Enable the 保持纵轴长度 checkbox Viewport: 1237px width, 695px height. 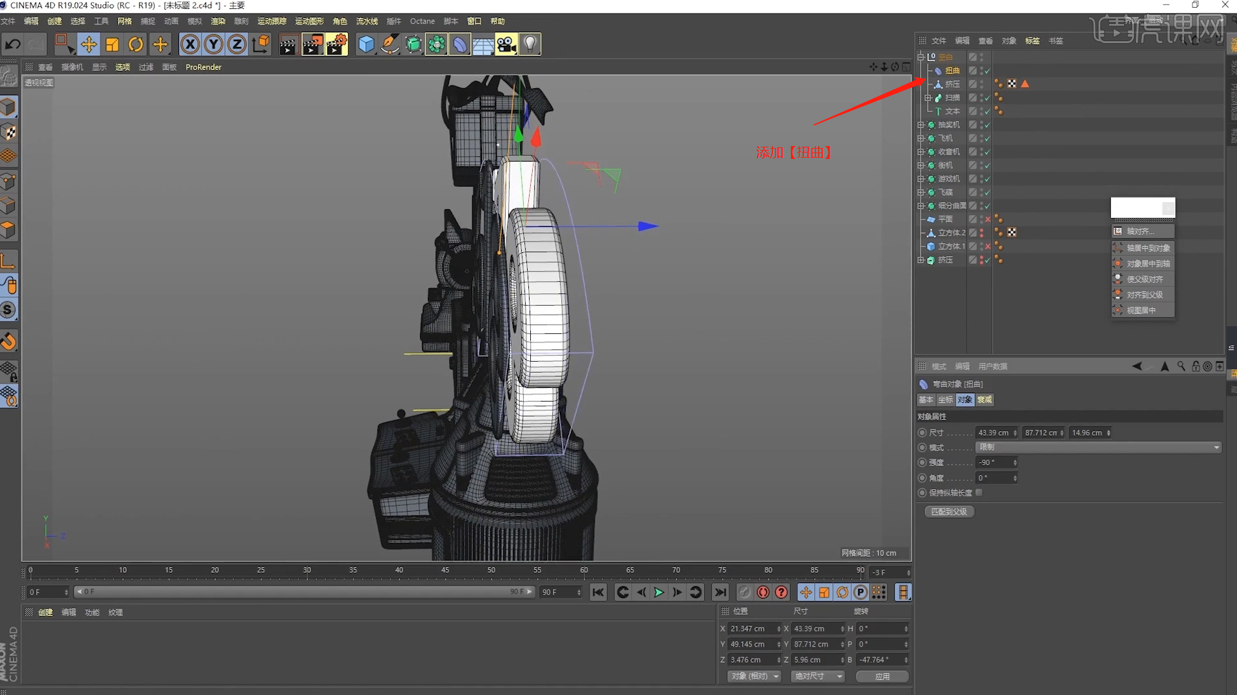(x=979, y=492)
